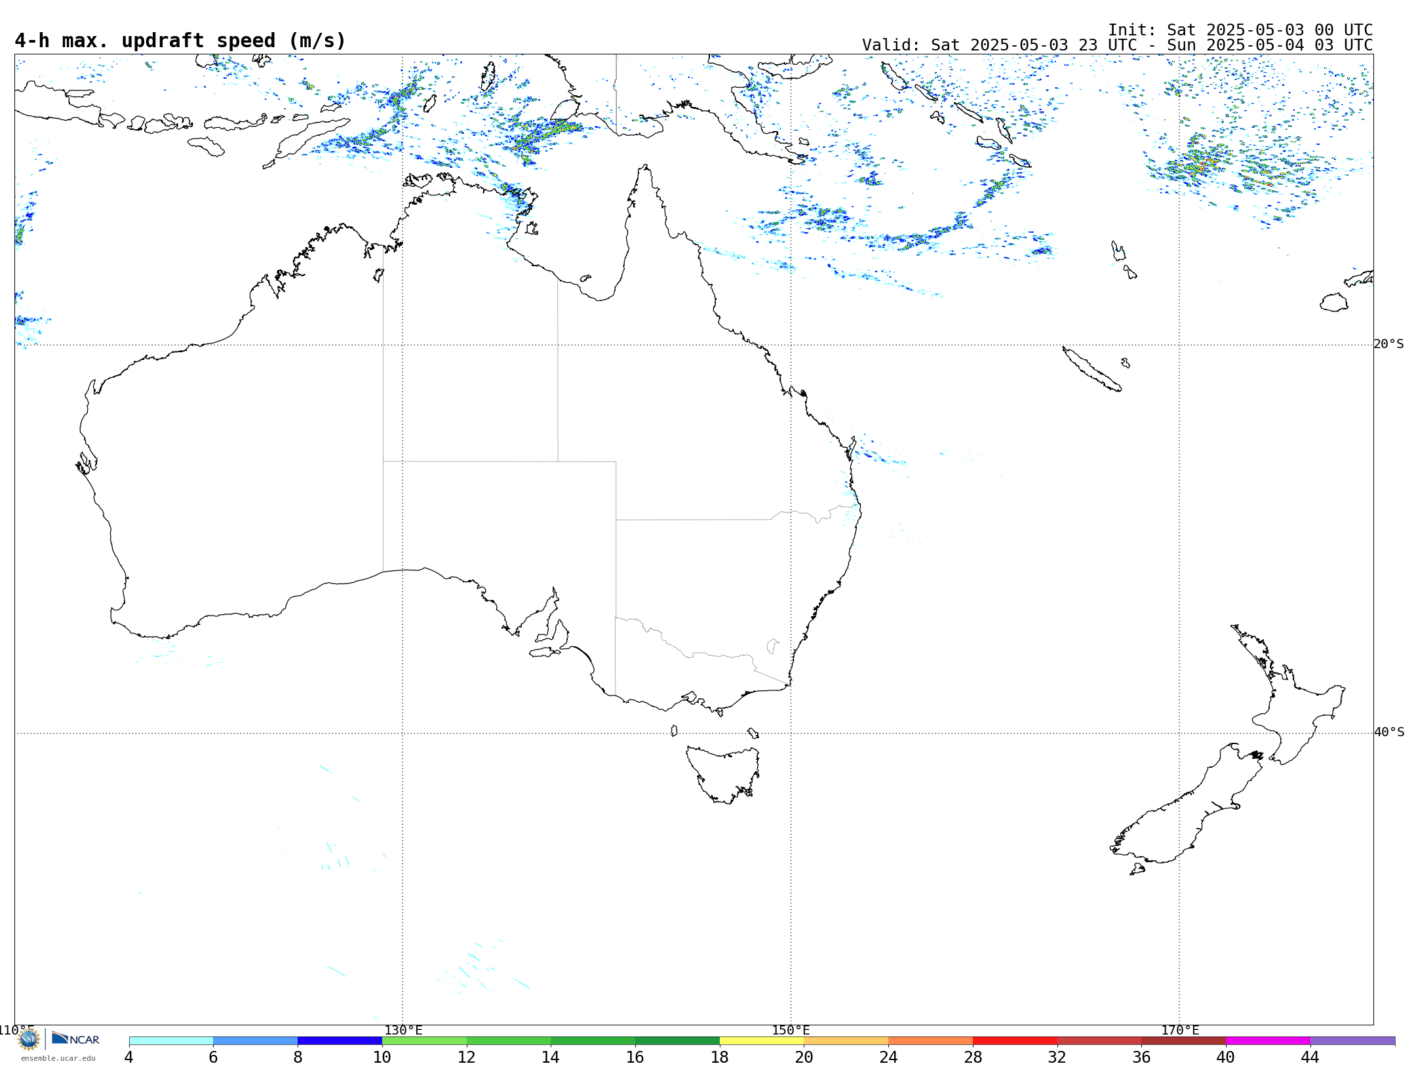
Task: Choose the muted red swatch between 32 and 36
Action: [x=1099, y=1040]
